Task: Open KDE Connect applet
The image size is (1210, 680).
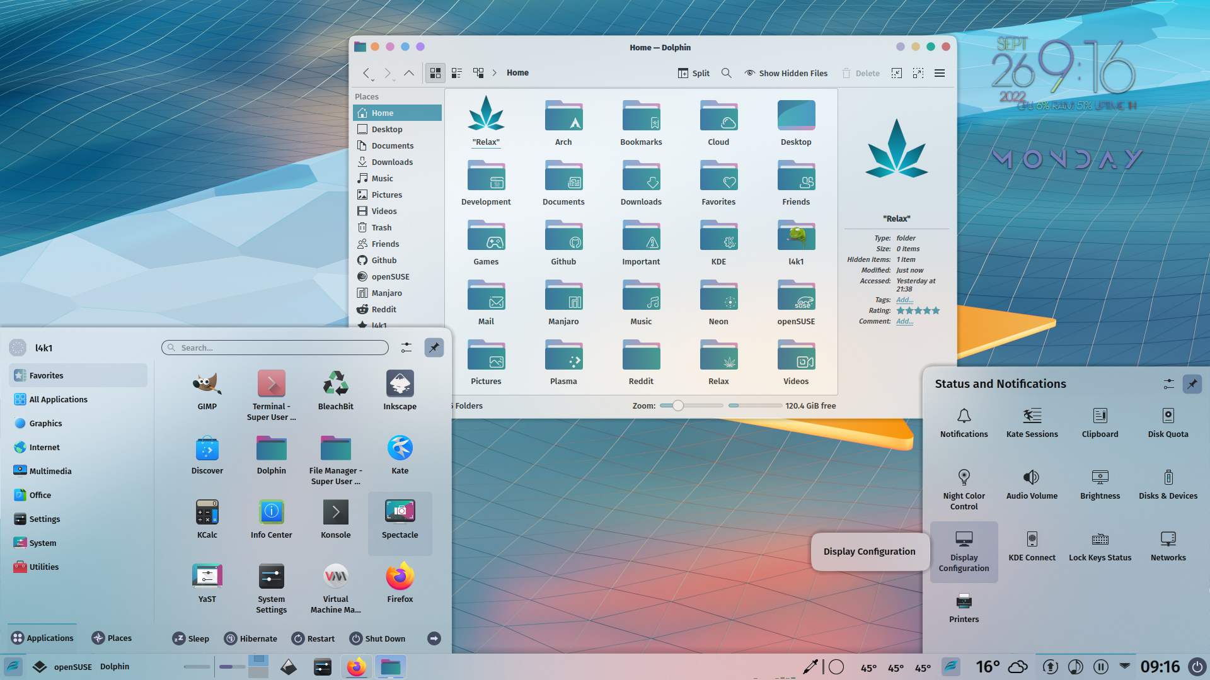Action: (1032, 546)
